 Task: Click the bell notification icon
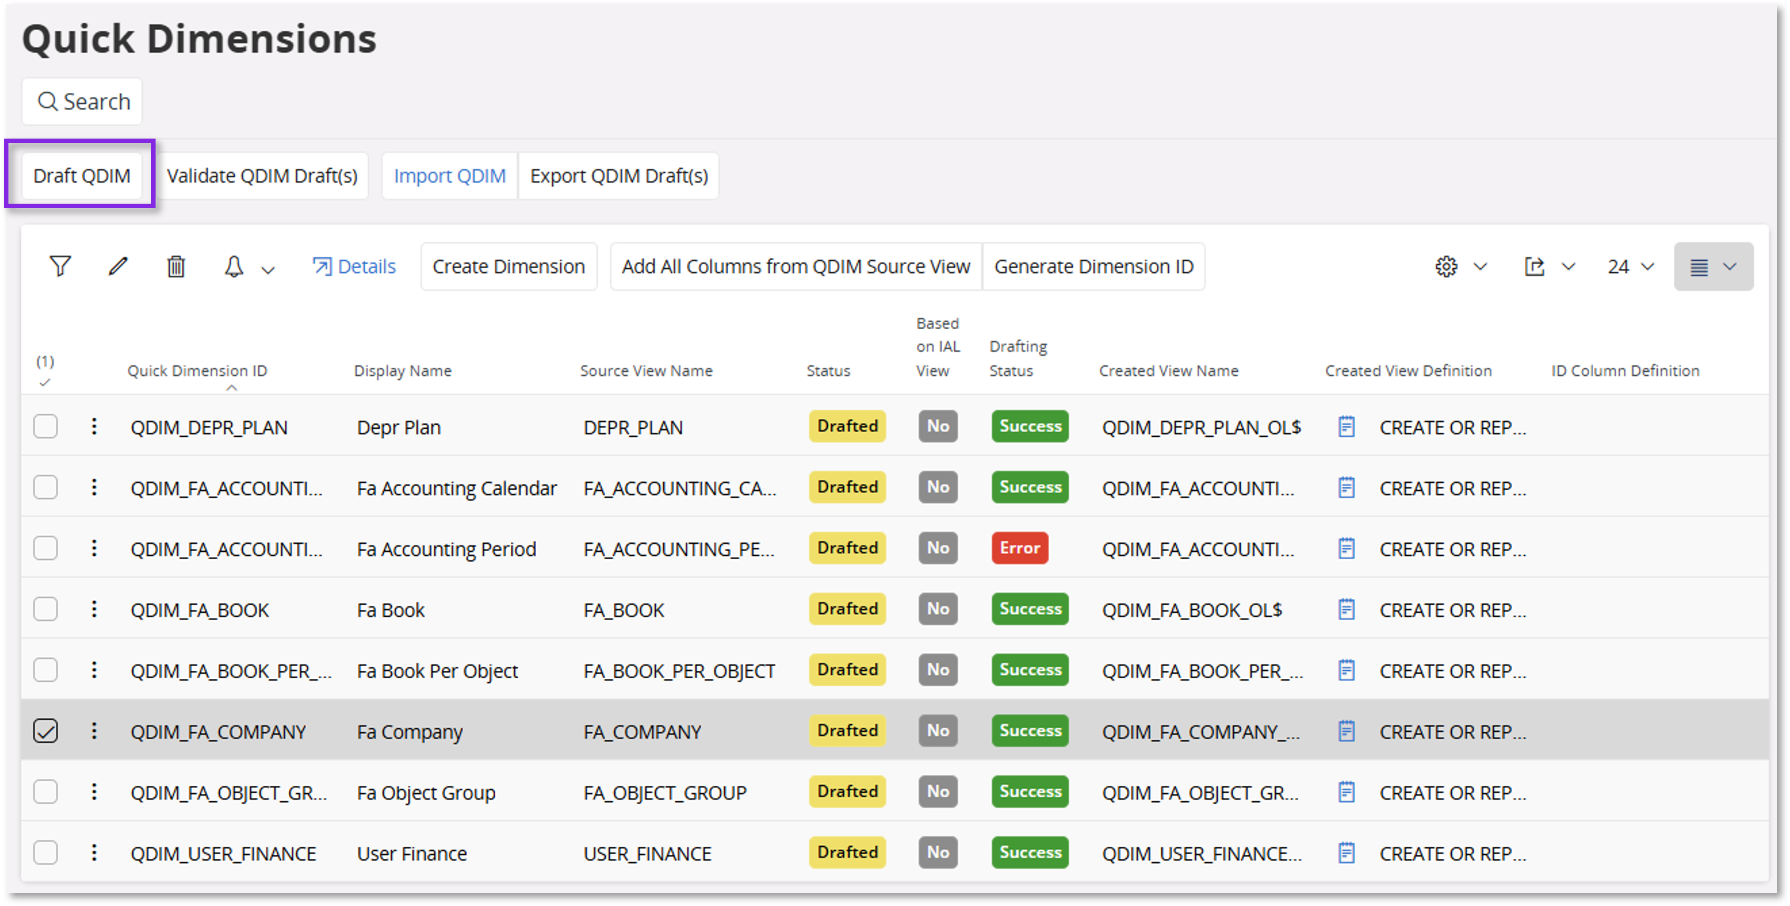234,266
